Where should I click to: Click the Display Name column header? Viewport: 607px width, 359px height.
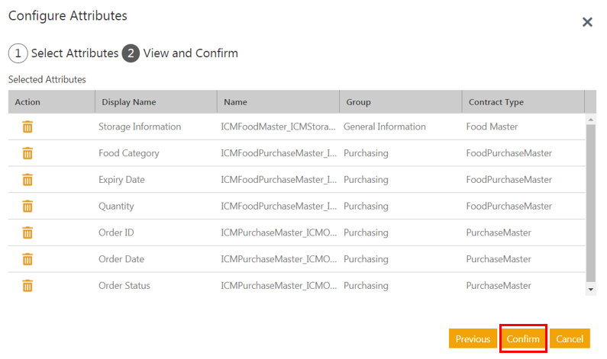128,102
